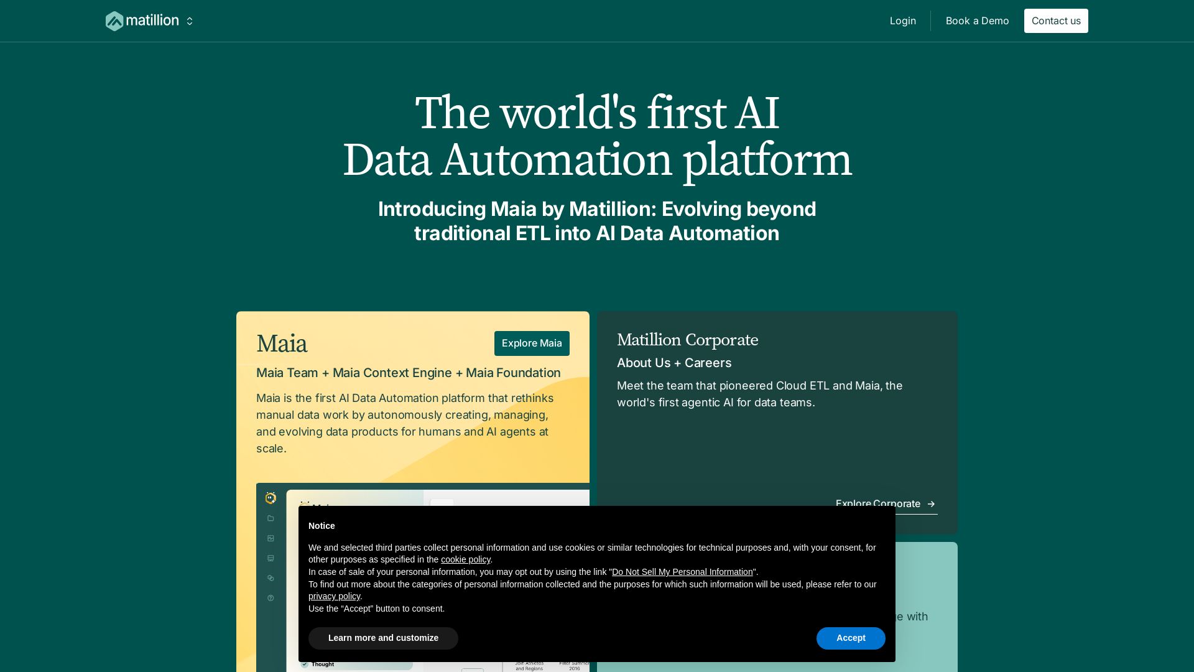Viewport: 1194px width, 672px height.
Task: Click the chart icon in preview sidebar
Action: pos(271,538)
